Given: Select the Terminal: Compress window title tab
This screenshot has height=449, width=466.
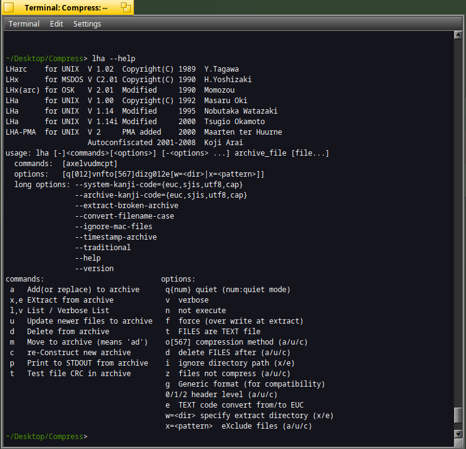Looking at the screenshot, I should pos(68,7).
